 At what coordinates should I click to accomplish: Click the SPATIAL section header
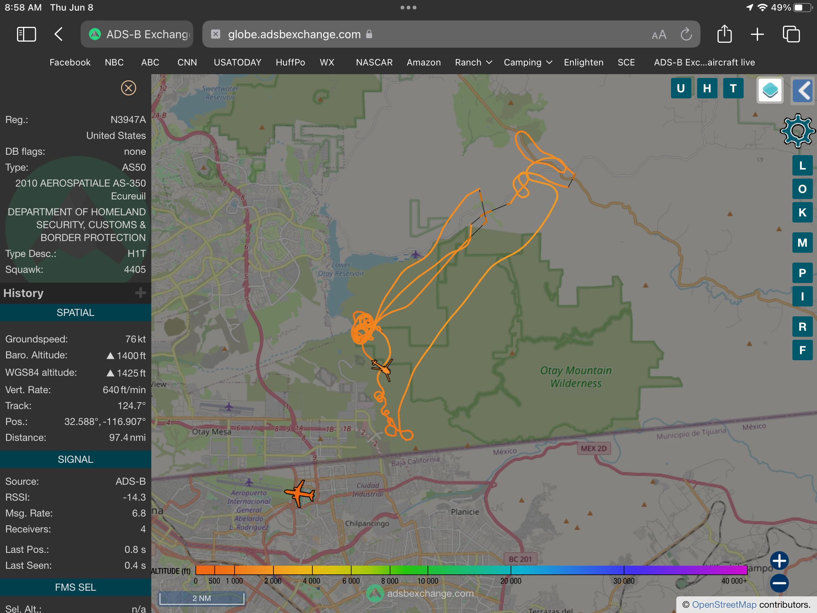point(76,313)
